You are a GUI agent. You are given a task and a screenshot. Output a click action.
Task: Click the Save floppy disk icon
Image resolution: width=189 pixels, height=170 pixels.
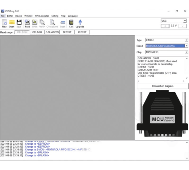coord(19,23)
